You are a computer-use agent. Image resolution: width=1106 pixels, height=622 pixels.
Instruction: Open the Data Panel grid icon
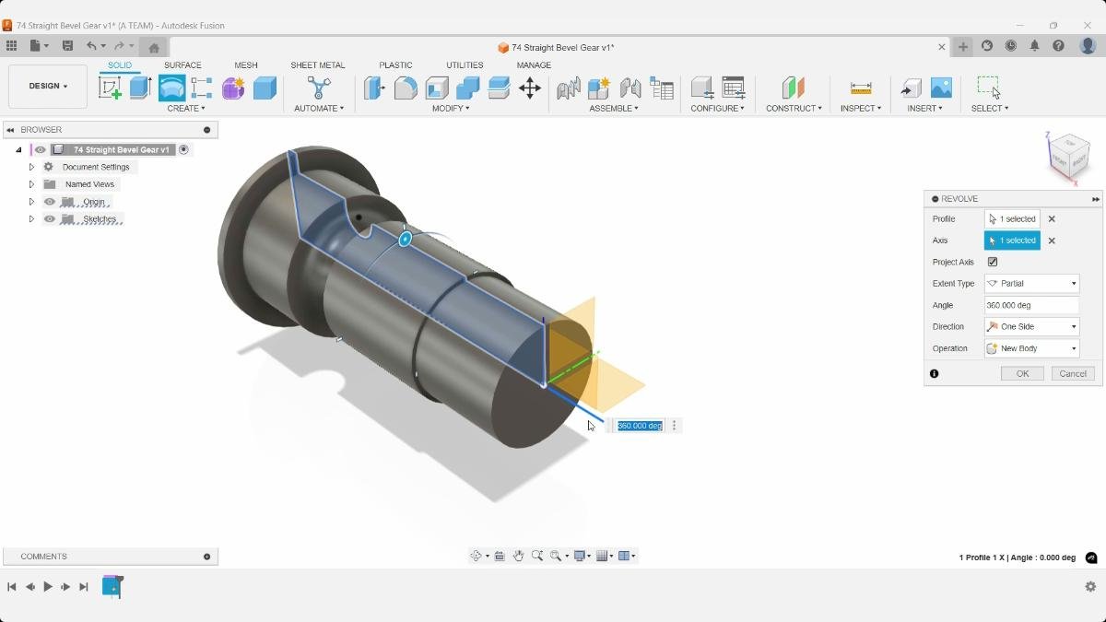[x=11, y=46]
